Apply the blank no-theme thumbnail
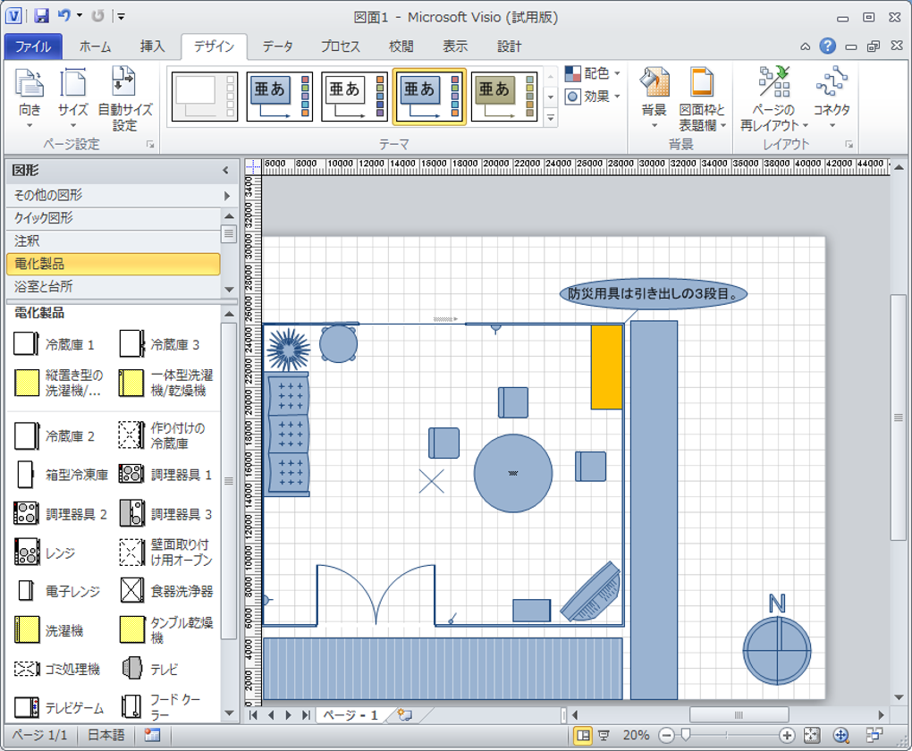This screenshot has height=751, width=912. click(x=205, y=97)
